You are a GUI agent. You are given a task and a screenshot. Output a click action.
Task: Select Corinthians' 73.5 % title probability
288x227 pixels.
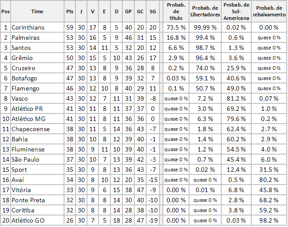point(176,27)
